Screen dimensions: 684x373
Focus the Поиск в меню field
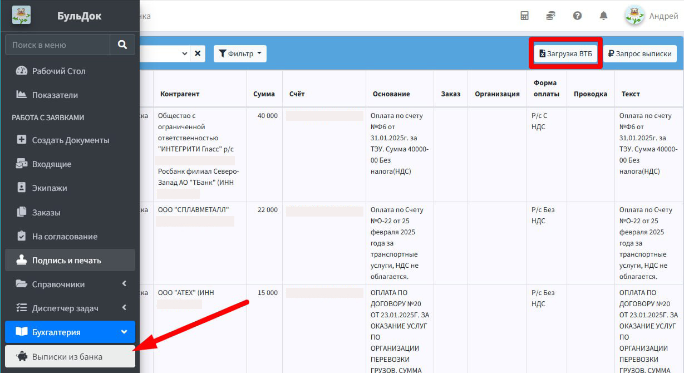click(x=58, y=45)
